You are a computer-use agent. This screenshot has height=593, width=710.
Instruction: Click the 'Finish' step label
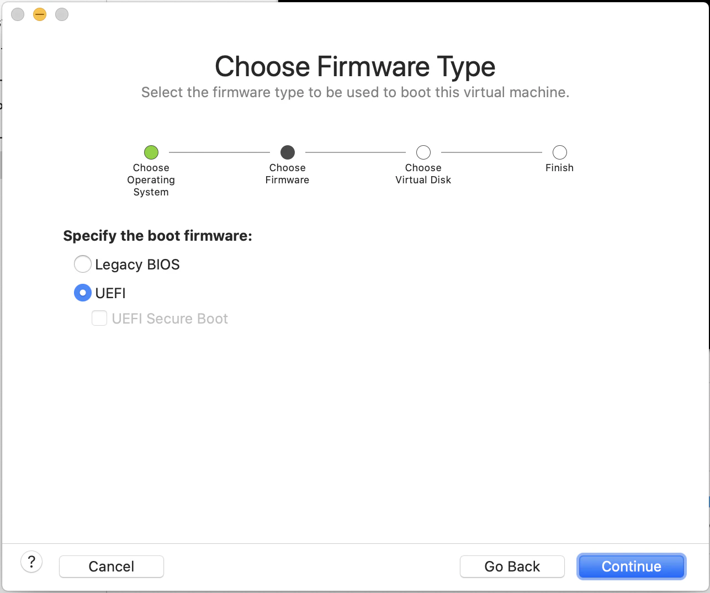pyautogui.click(x=560, y=168)
